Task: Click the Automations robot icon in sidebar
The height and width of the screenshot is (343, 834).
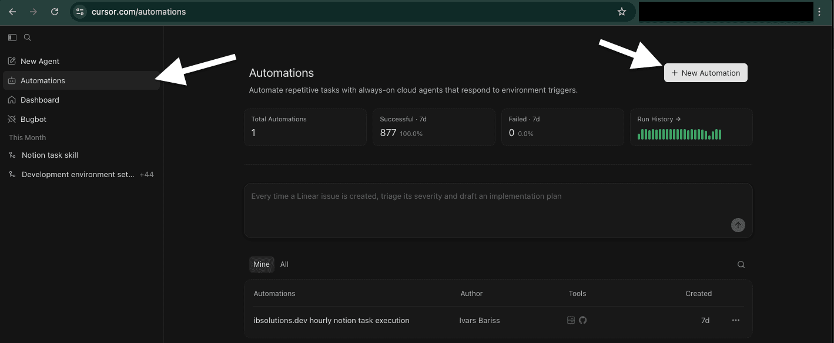Action: pos(12,80)
